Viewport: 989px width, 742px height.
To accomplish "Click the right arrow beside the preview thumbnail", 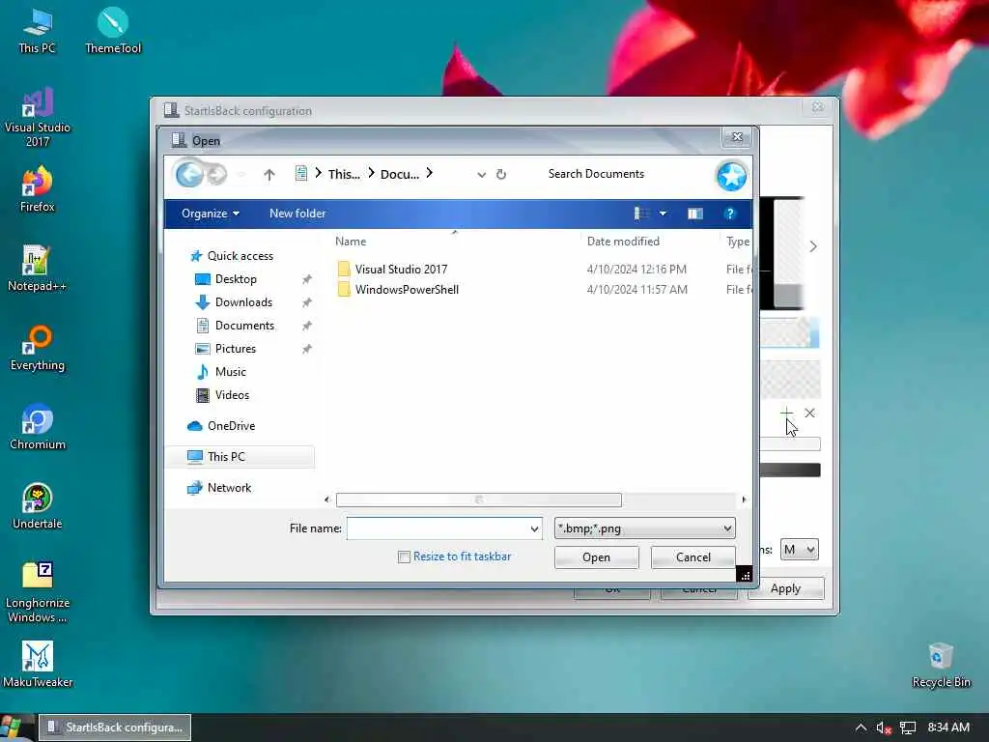I will tap(813, 246).
